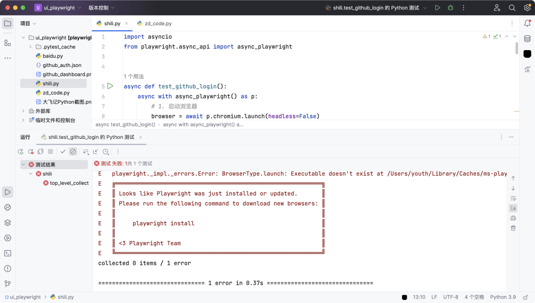Open editor tabs more options menu
This screenshot has width=535, height=303.
coord(512,24)
